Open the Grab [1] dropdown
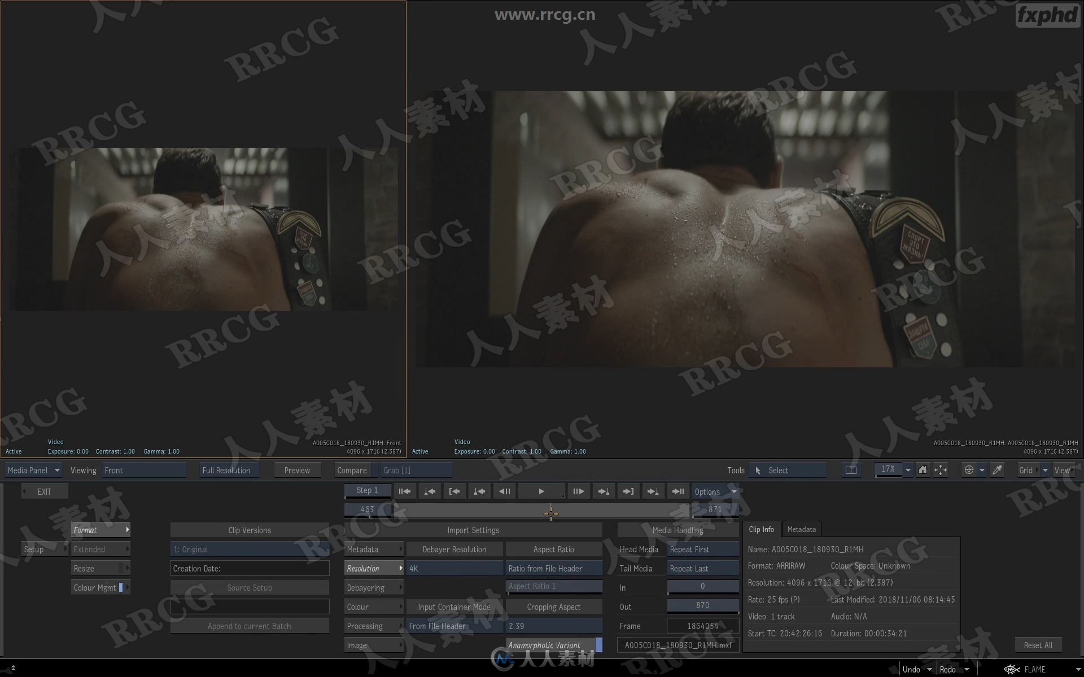The image size is (1084, 677). (417, 470)
